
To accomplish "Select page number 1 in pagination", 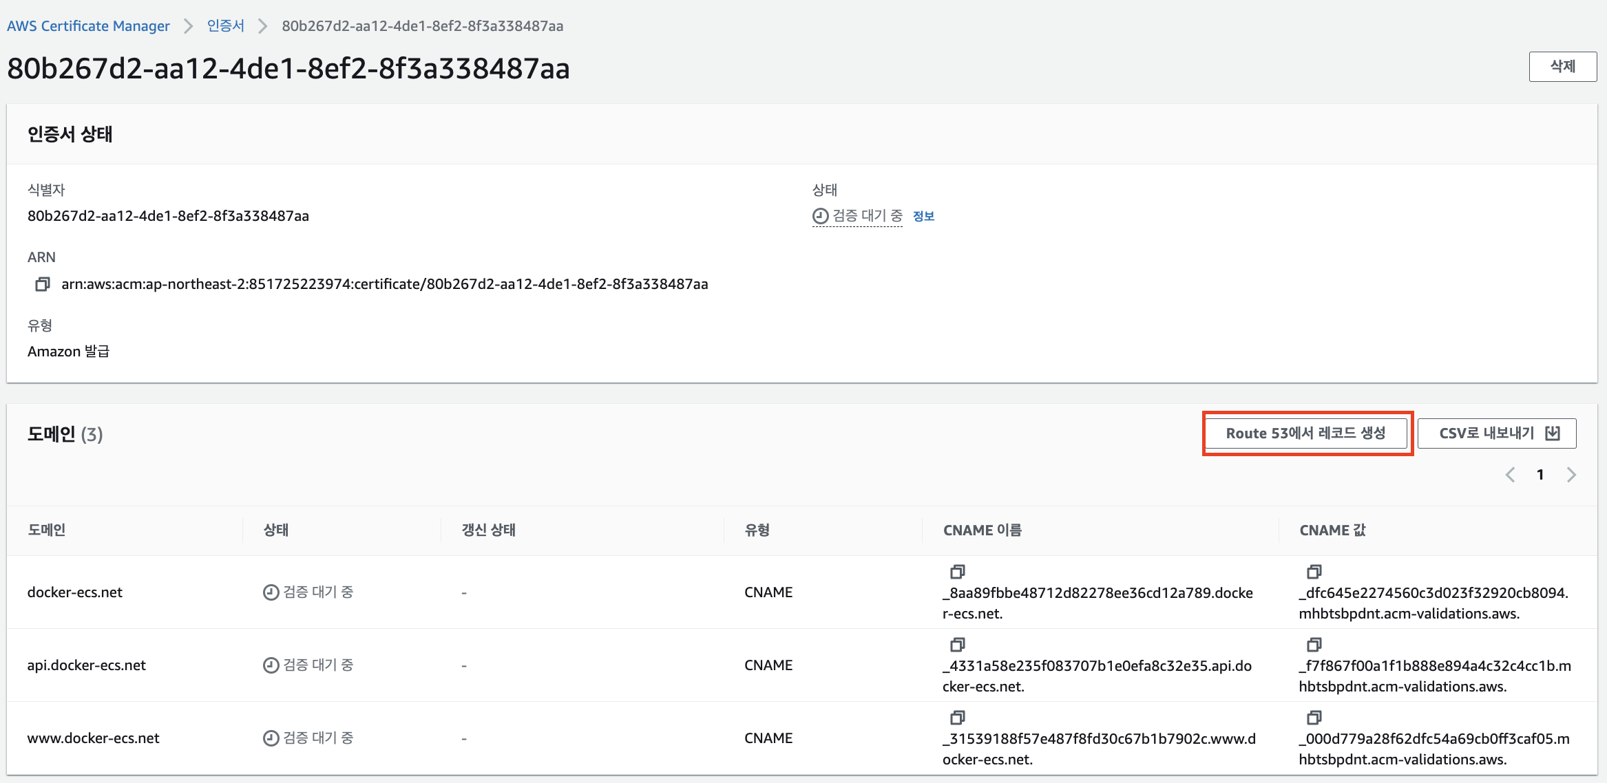I will [x=1540, y=475].
